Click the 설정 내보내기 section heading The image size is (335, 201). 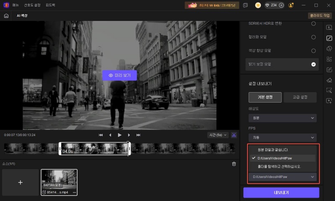pos(260,84)
